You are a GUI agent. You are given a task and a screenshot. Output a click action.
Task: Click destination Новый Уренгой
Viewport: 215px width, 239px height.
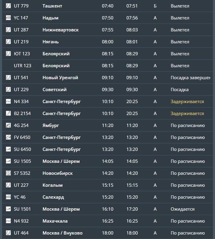click(x=60, y=78)
